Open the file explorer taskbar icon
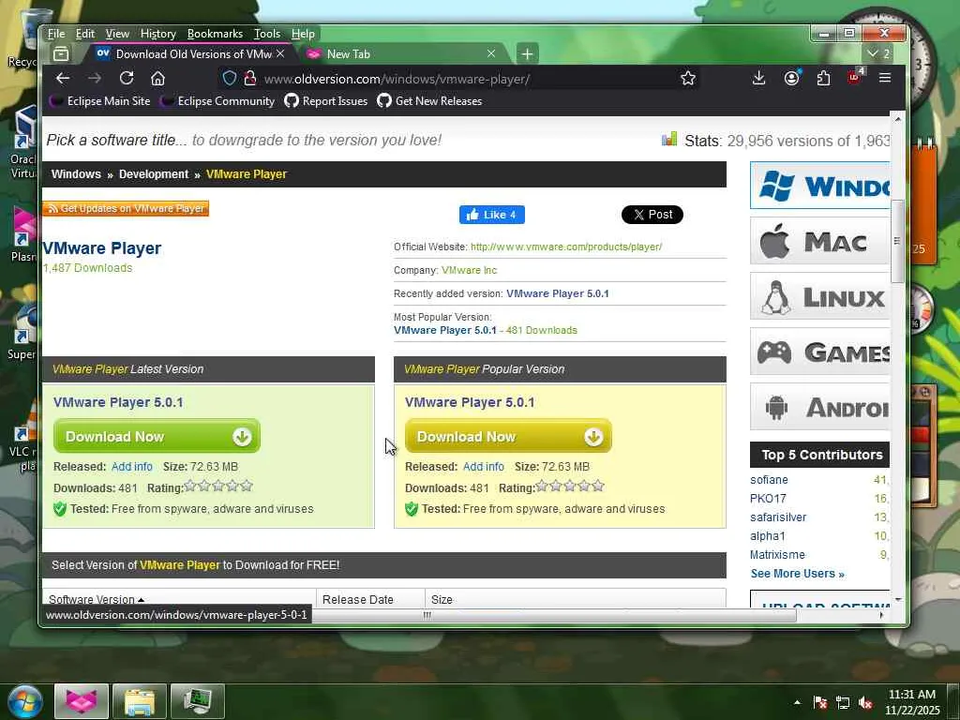This screenshot has width=960, height=720. click(139, 701)
